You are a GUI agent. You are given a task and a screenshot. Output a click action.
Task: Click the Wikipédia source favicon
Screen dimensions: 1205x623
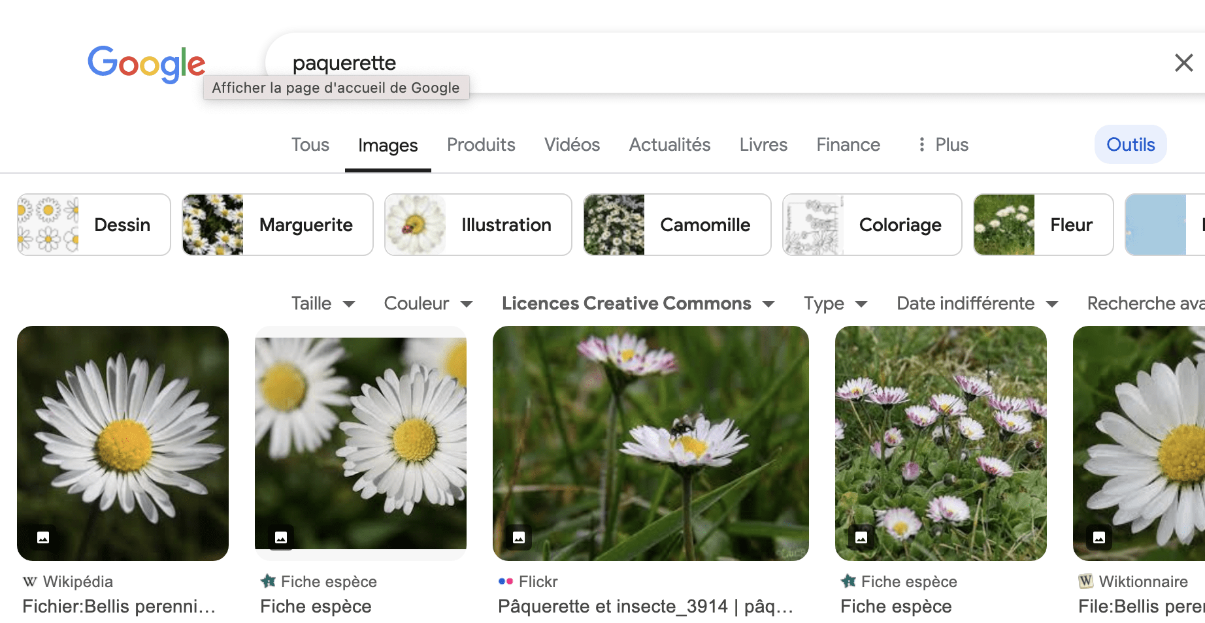tap(30, 581)
